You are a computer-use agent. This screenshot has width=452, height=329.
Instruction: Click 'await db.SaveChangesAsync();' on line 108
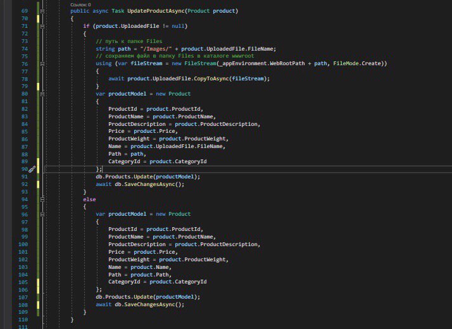click(x=140, y=304)
